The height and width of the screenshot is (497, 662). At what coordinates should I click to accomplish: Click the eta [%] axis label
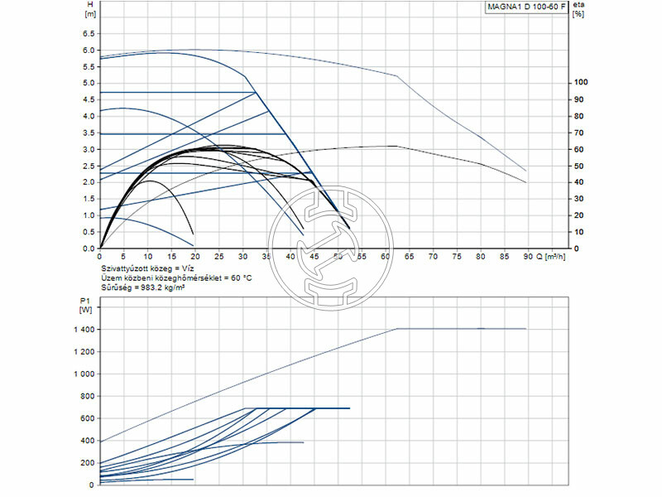point(578,10)
